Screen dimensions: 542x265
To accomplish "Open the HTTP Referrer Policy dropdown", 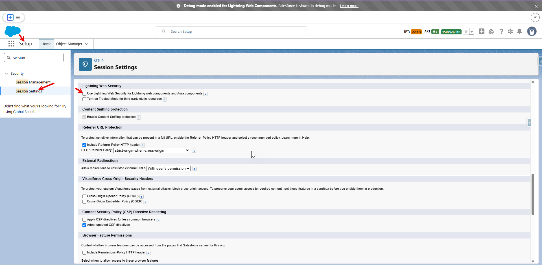I will click(152, 151).
